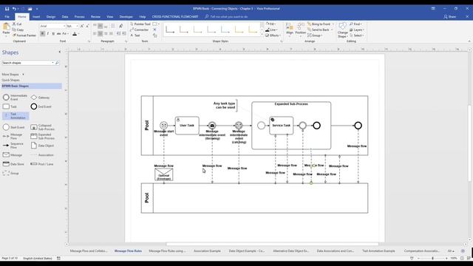The image size is (473, 266).
Task: Click the Share button
Action: [x=450, y=16]
